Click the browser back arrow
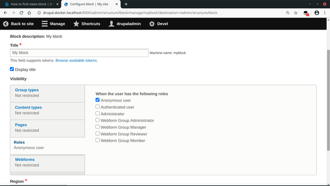 click(6, 13)
